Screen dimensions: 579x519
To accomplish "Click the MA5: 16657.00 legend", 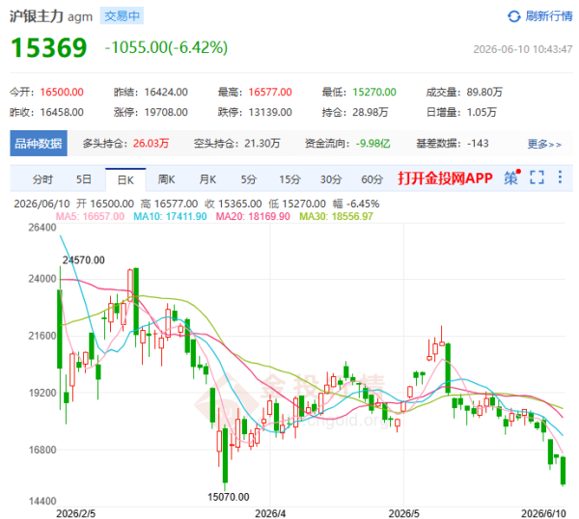I will tap(90, 216).
